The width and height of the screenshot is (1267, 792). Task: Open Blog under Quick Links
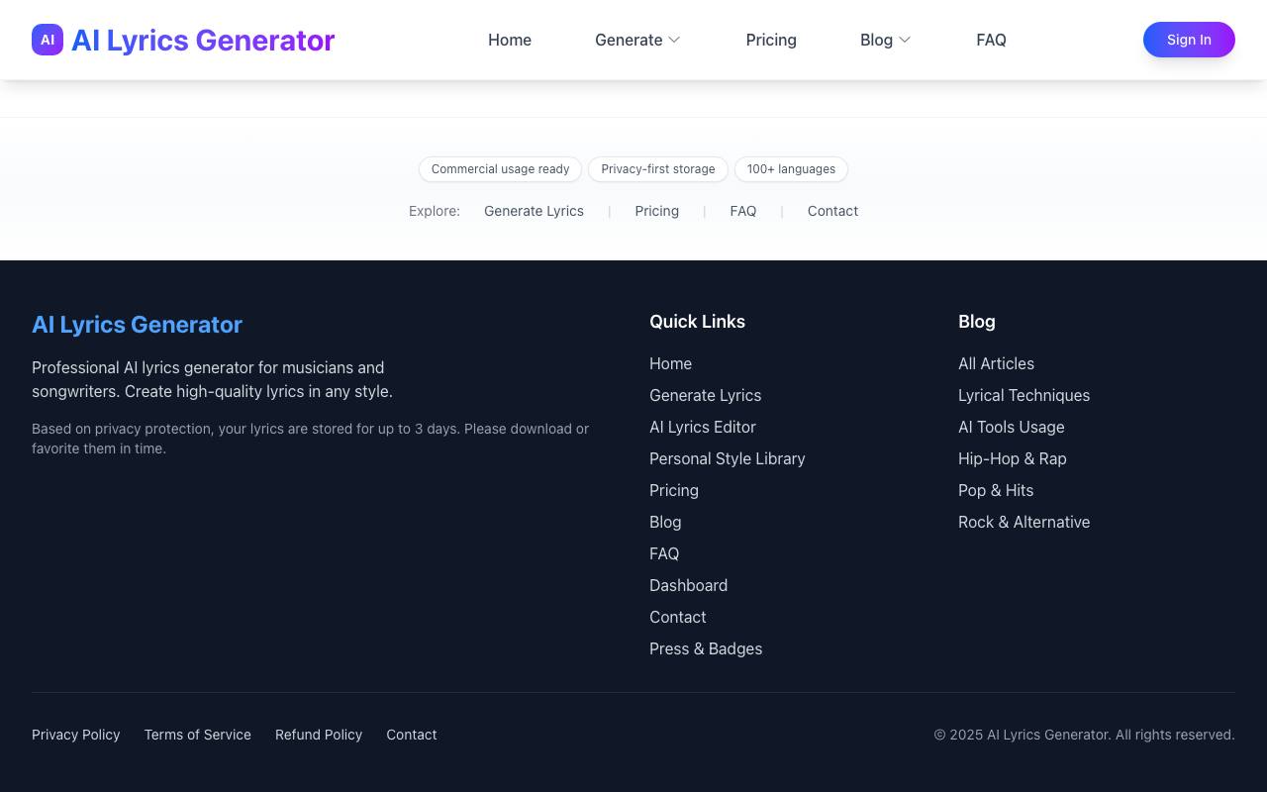click(665, 522)
